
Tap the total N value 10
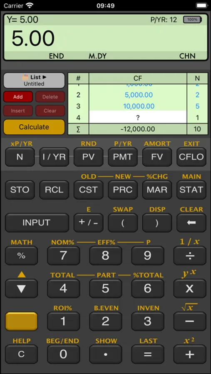tap(197, 129)
